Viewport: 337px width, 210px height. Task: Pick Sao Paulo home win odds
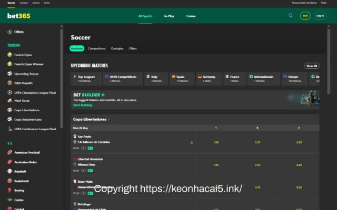pos(216,142)
